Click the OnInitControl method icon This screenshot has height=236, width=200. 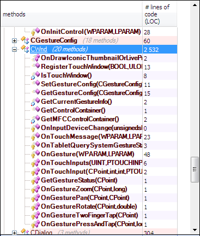coord(35,32)
